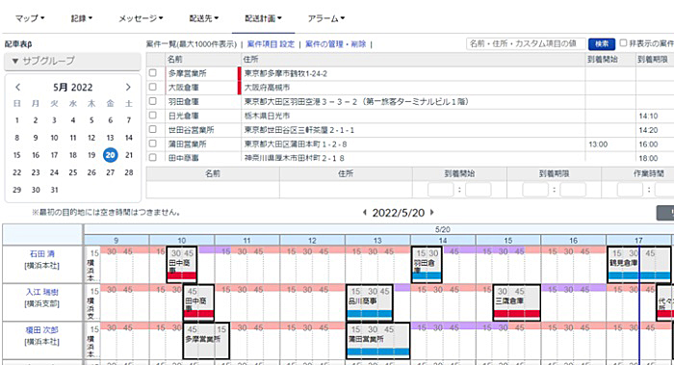The image size is (674, 365).
Task: Click the 検索 search button
Action: click(x=602, y=44)
